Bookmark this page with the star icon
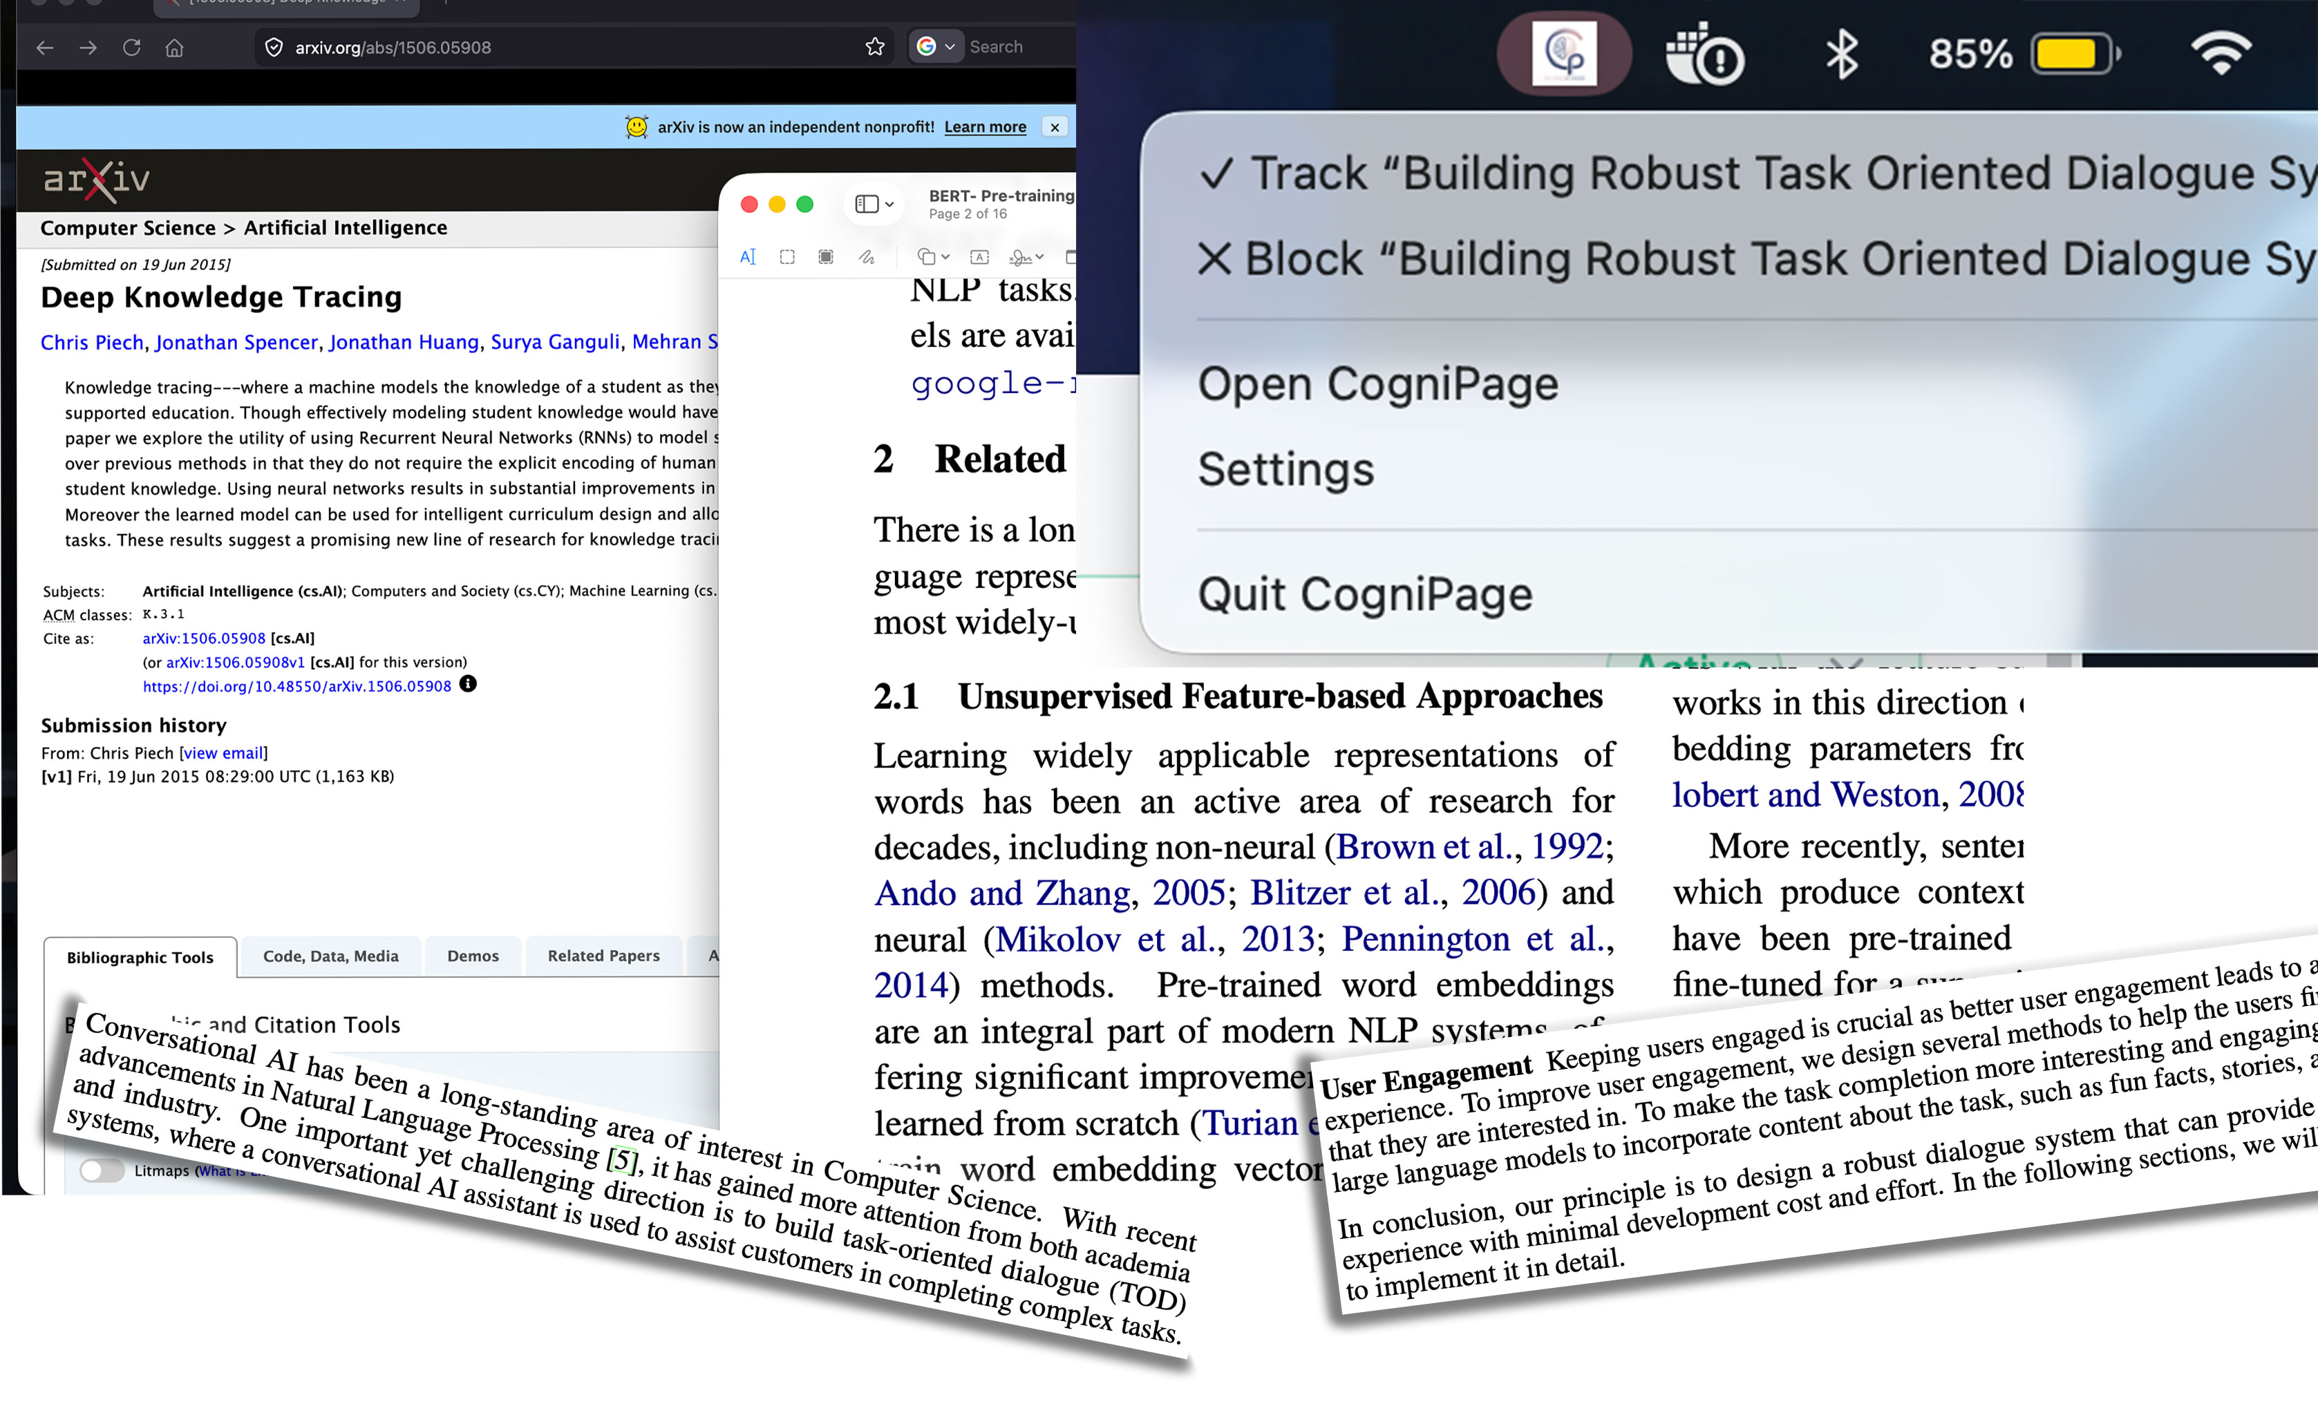The image size is (2318, 1404). (x=875, y=47)
